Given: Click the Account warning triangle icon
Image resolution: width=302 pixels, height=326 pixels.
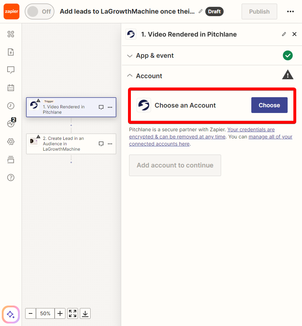Looking at the screenshot, I should click(x=288, y=75).
